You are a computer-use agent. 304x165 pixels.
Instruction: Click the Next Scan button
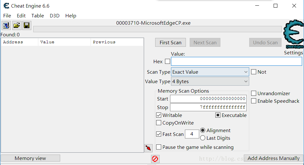click(x=205, y=43)
